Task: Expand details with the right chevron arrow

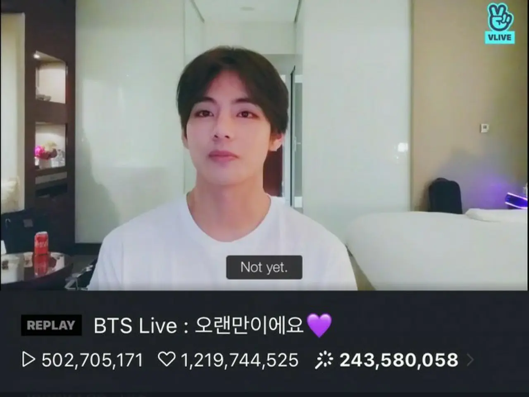Action: tap(470, 360)
